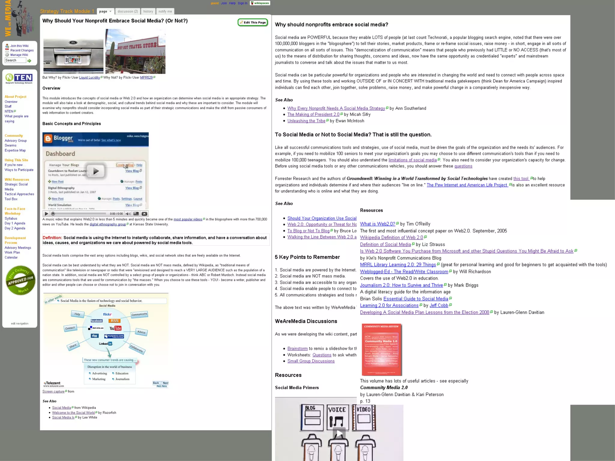Click the video player fullscreen icon

pos(136,214)
